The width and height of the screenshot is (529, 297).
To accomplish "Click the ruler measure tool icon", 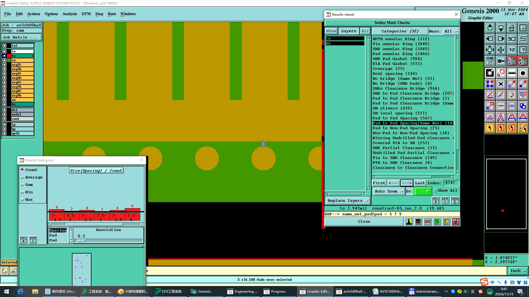I will (x=512, y=73).
